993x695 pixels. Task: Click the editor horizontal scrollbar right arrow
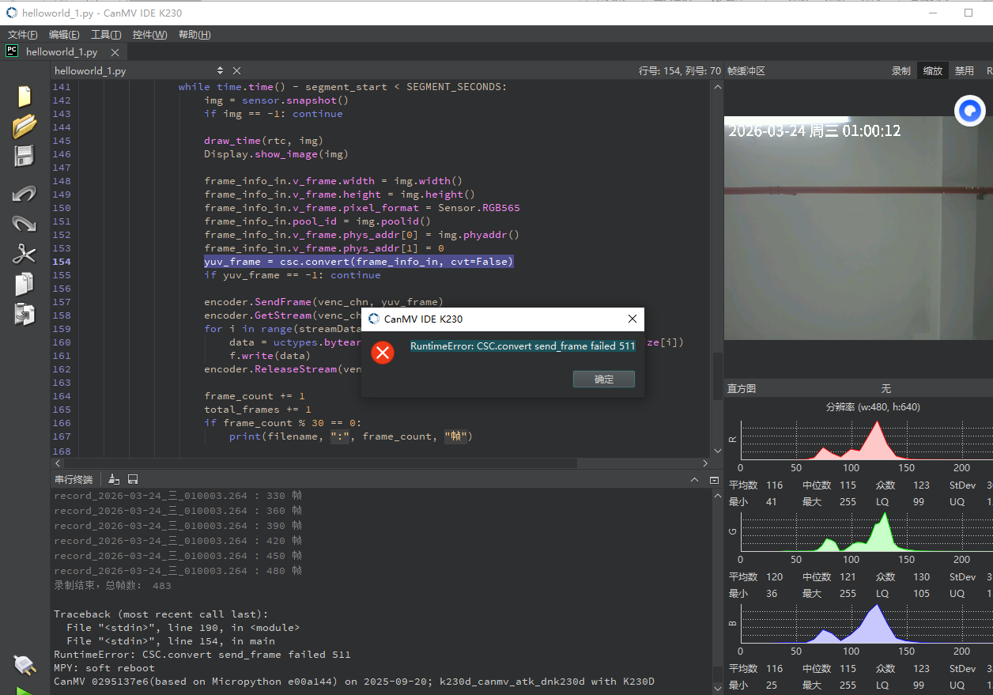(x=705, y=463)
